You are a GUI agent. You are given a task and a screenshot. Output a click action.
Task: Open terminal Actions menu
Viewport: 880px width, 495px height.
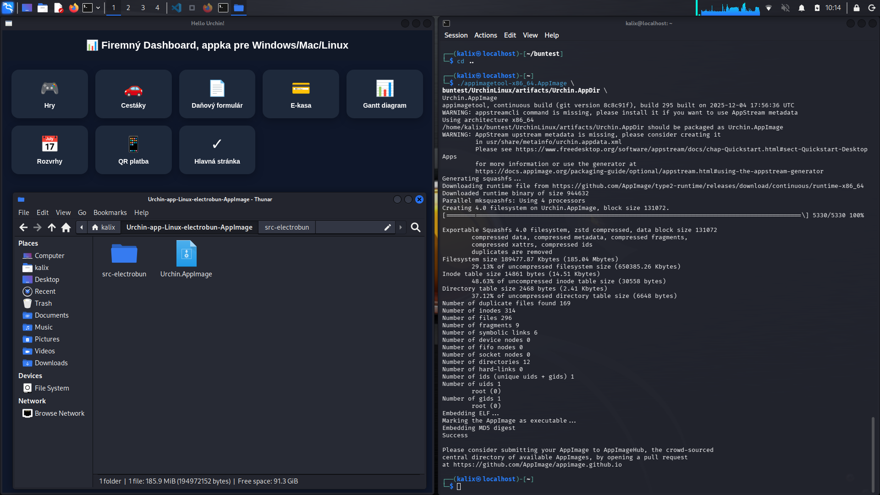(x=485, y=35)
